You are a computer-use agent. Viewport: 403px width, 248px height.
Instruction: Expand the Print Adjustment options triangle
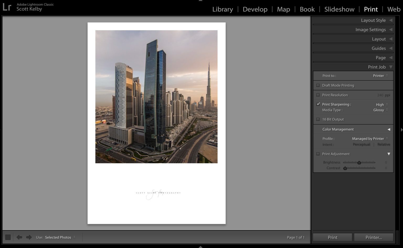(x=389, y=154)
